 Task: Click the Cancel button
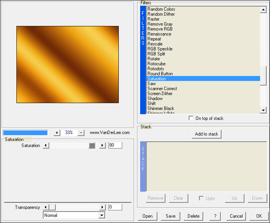236,216
